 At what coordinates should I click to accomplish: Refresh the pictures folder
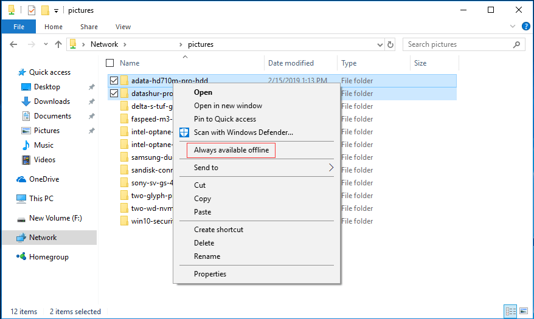pyautogui.click(x=390, y=44)
